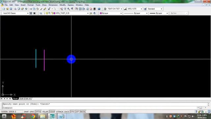Open the Dimension menu

coord(53,5)
